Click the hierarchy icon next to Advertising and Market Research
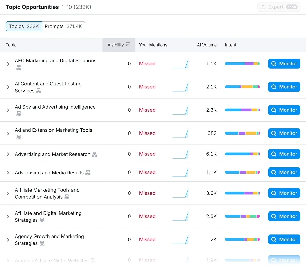Image resolution: width=306 pixels, height=268 pixels. [94, 154]
